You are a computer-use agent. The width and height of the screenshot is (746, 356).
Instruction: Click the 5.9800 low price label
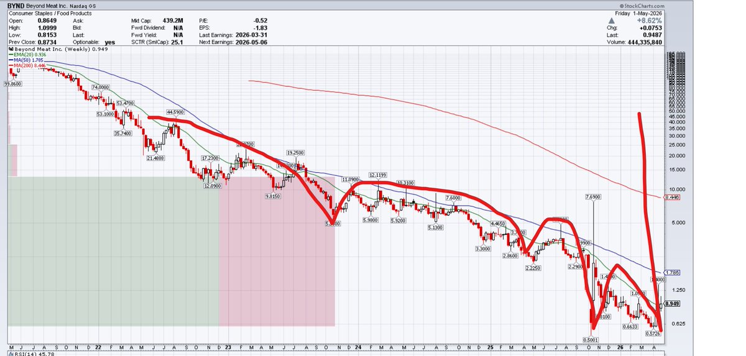tap(372, 220)
